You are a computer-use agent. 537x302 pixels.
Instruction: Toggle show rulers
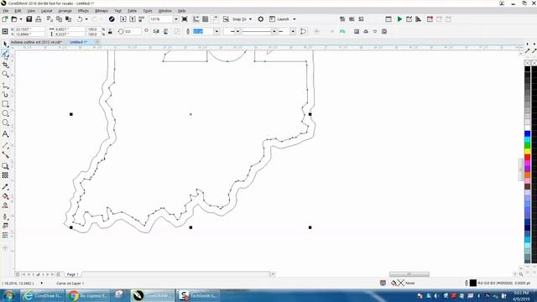pyautogui.click(x=196, y=19)
